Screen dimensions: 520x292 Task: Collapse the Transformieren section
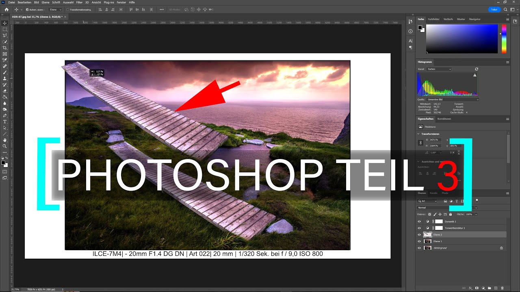coord(419,134)
